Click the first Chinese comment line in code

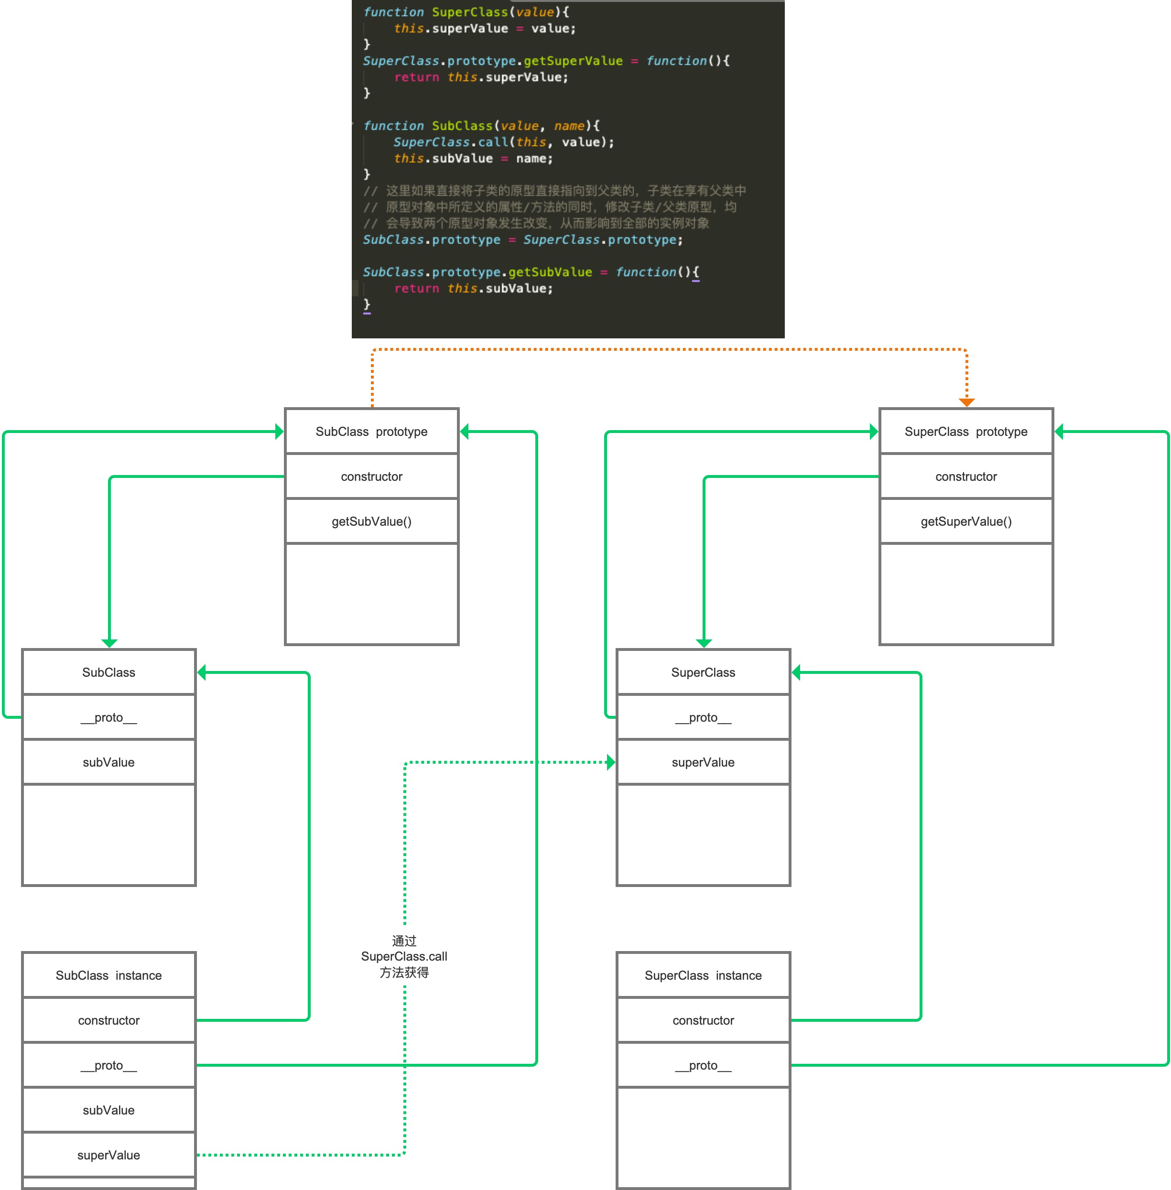coord(554,191)
